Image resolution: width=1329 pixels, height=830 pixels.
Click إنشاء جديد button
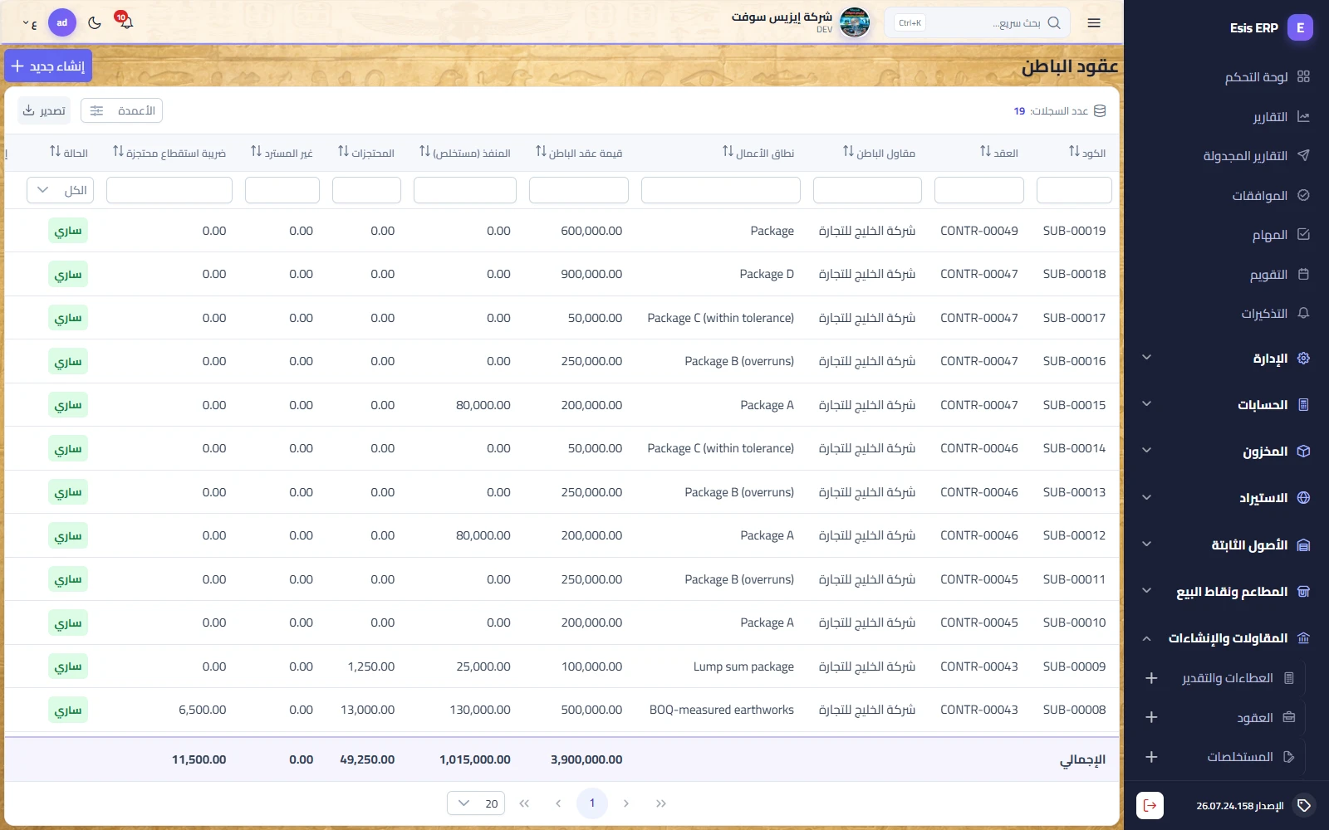click(48, 66)
